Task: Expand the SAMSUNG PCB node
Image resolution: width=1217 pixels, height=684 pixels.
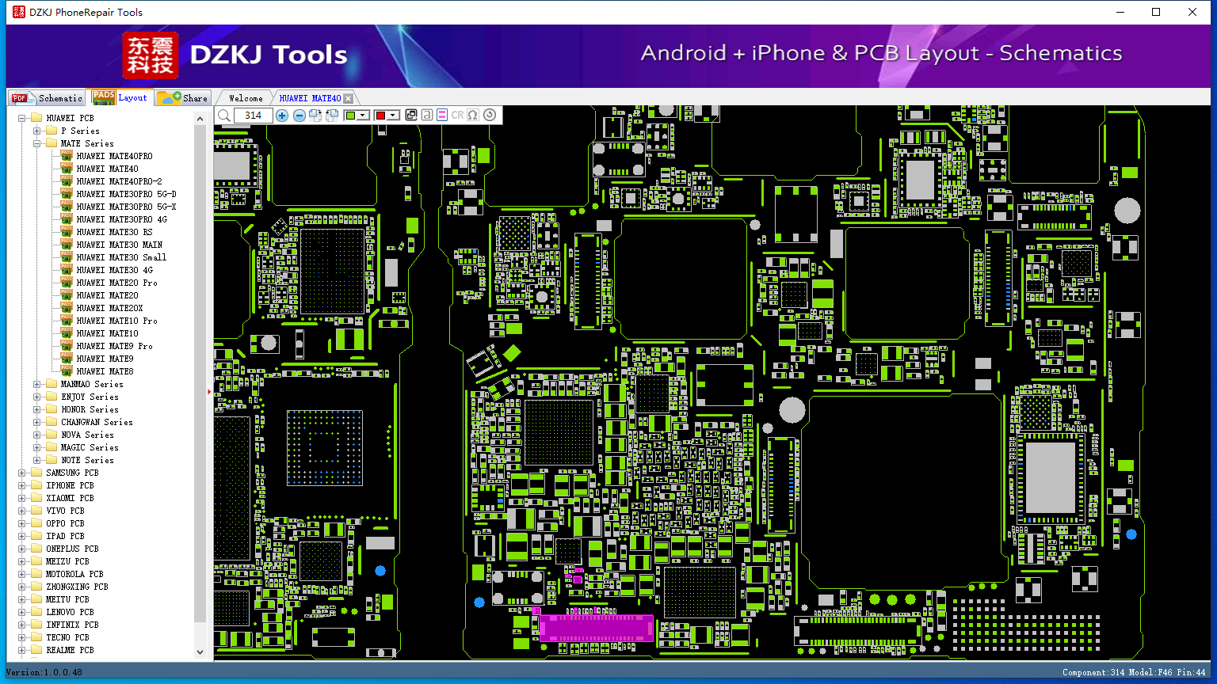Action: point(22,473)
